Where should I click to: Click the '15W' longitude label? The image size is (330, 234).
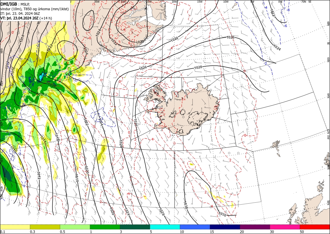(200, 2)
